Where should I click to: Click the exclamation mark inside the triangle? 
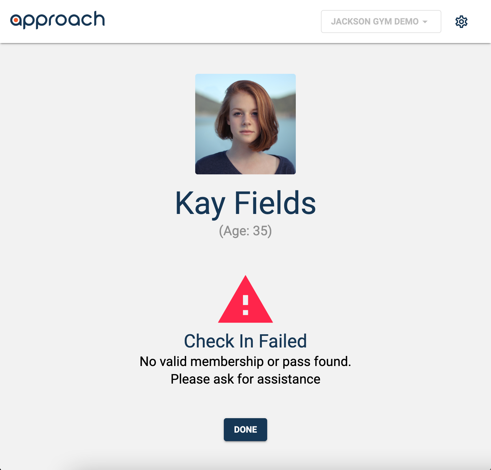click(246, 305)
